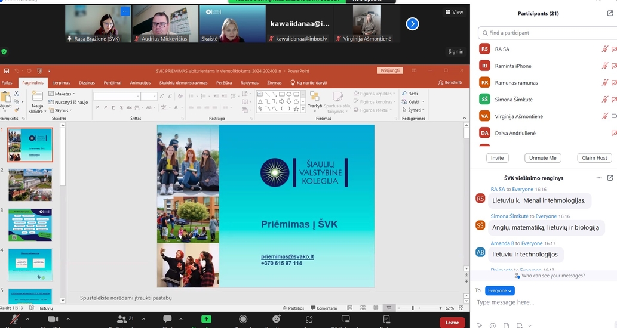This screenshot has height=328, width=617.
Task: Pop out the ŠVK viešinimo renginys chat
Action: tap(610, 178)
